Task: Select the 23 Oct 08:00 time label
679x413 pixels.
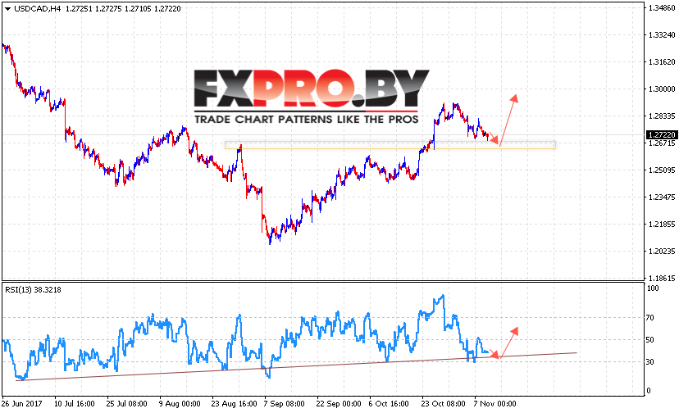Action: tap(443, 403)
